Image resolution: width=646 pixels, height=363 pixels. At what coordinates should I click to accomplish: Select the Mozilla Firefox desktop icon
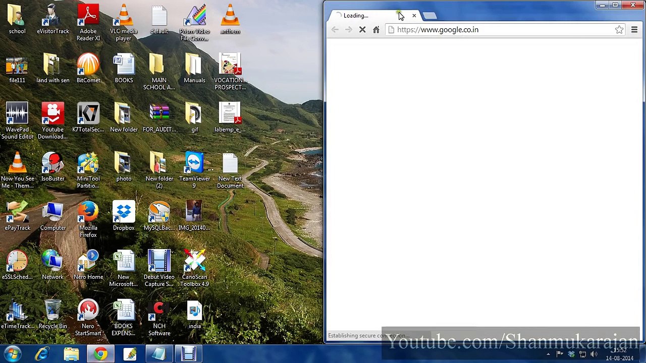(88, 219)
